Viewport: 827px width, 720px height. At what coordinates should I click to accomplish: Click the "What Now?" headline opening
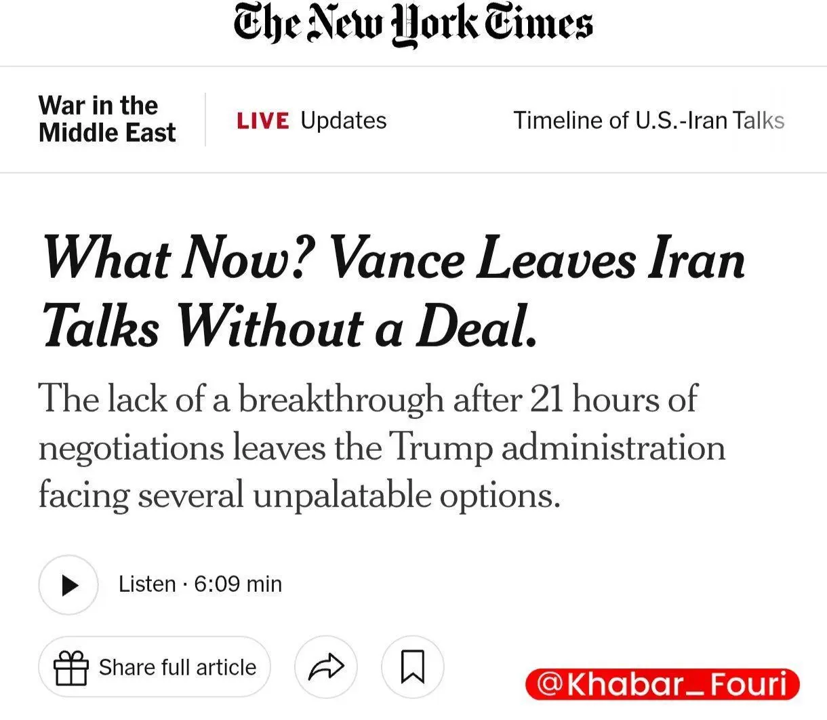(179, 260)
